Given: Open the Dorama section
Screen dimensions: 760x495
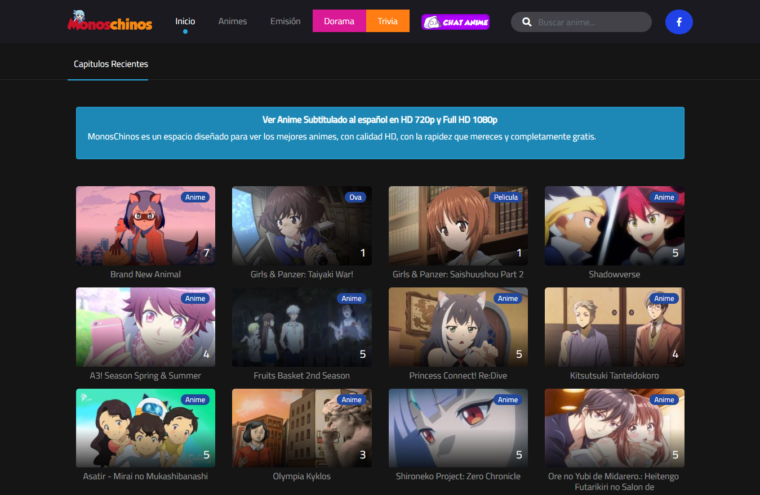Looking at the screenshot, I should [x=339, y=21].
